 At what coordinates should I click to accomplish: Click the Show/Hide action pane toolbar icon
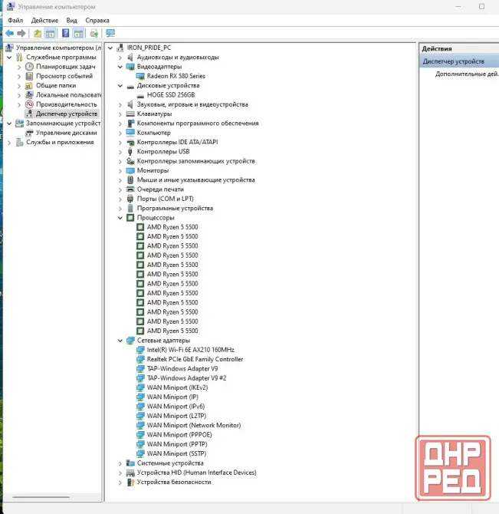tap(79, 33)
